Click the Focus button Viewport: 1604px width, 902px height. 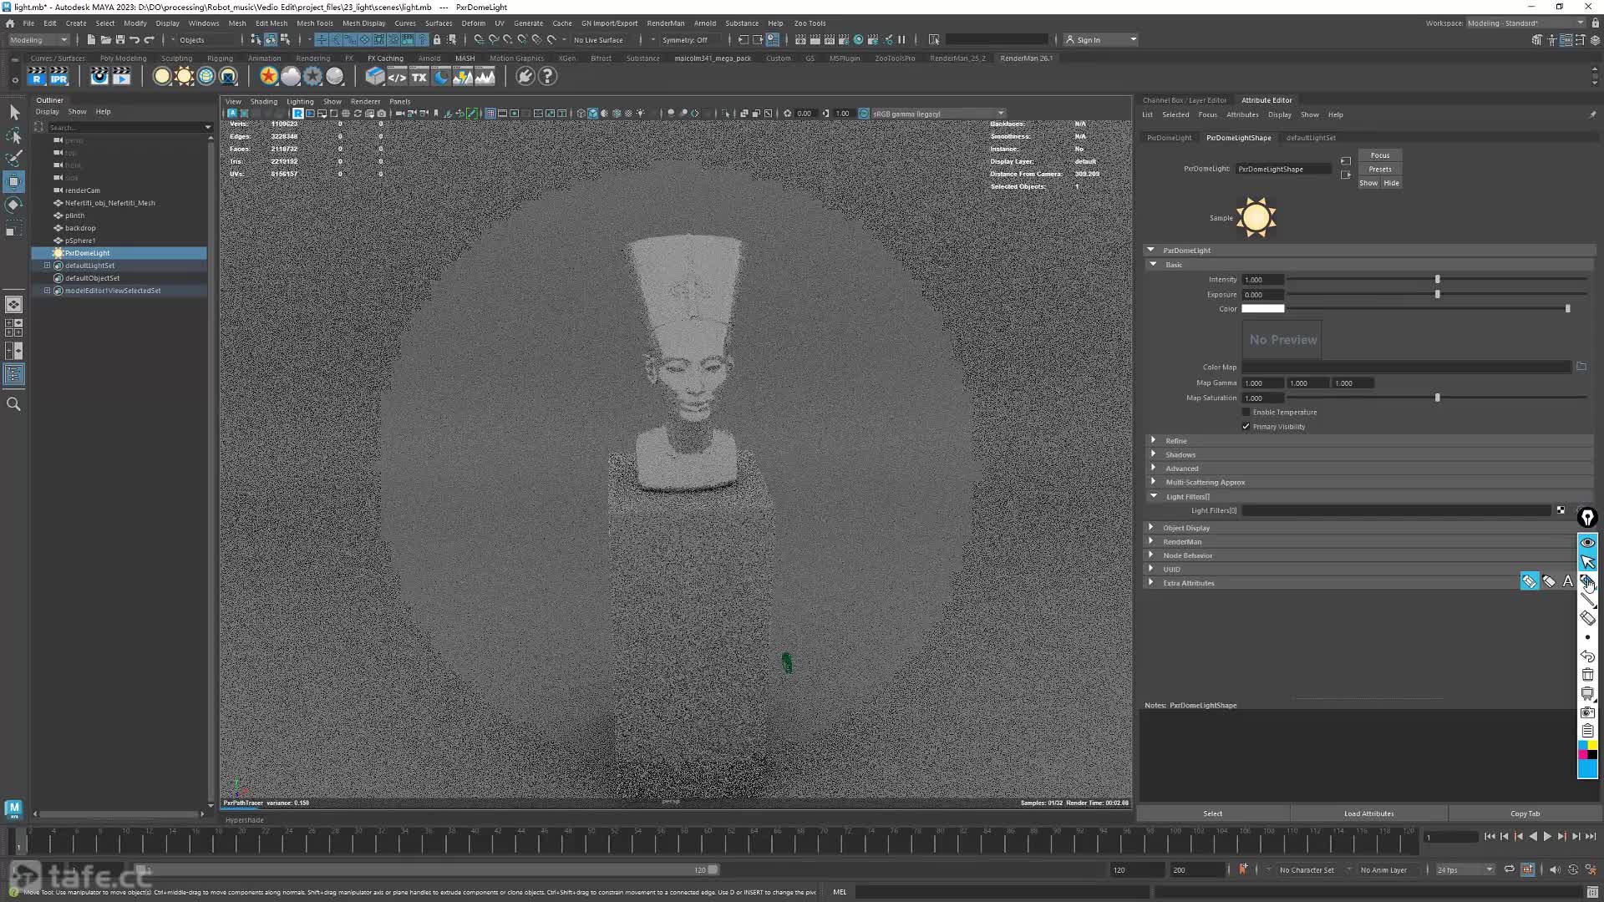tap(1380, 155)
